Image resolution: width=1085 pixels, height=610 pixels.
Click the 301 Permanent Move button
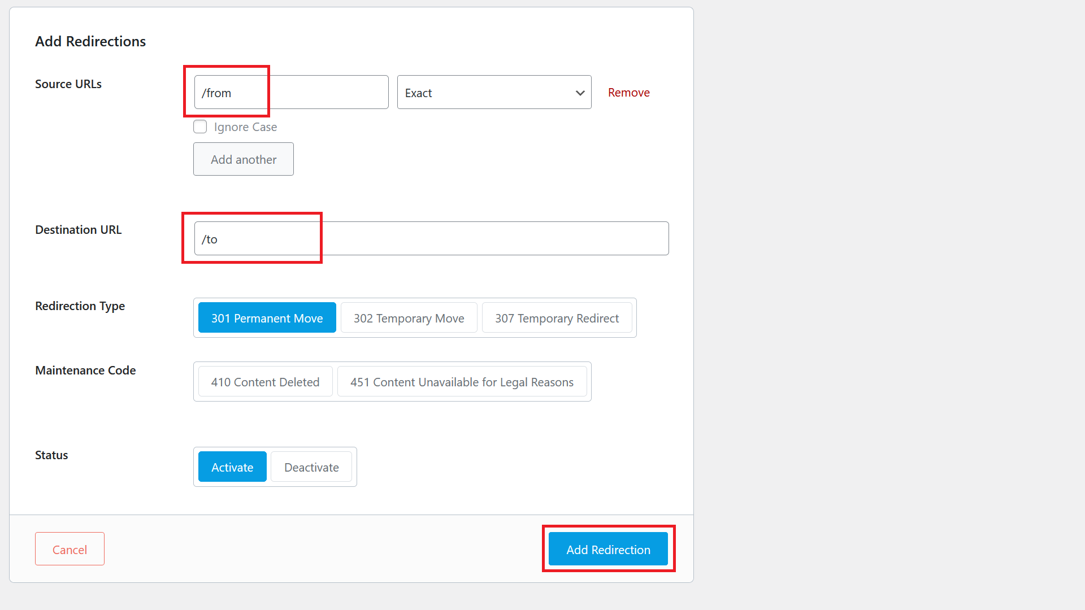267,318
